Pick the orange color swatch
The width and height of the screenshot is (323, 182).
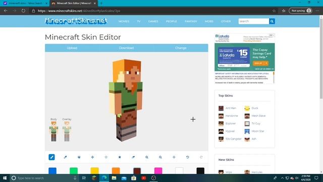[116, 171]
